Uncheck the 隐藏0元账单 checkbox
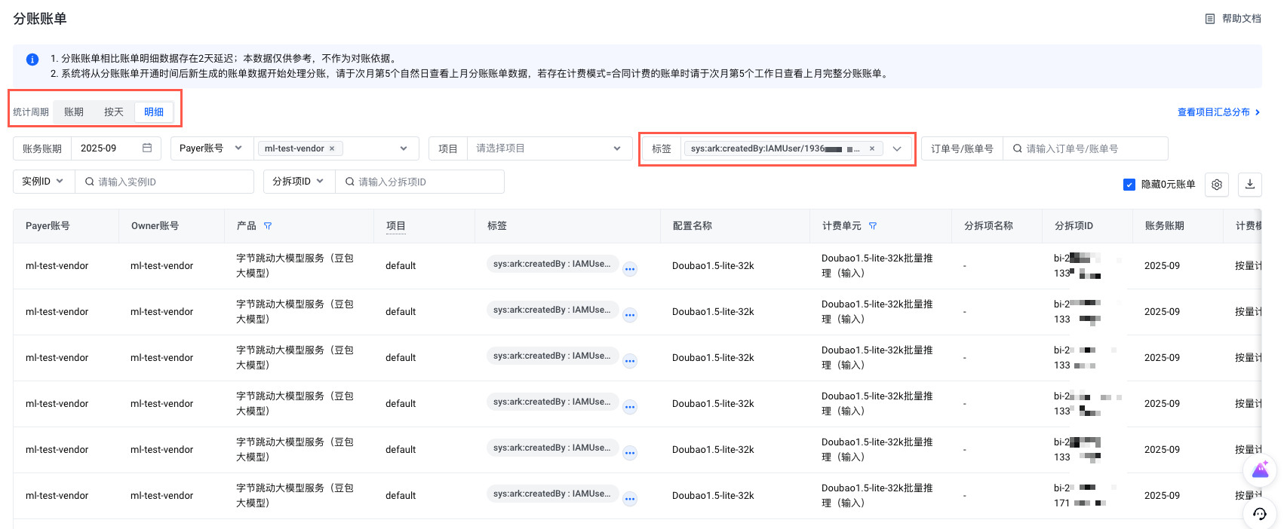This screenshot has height=529, width=1284. click(1129, 185)
